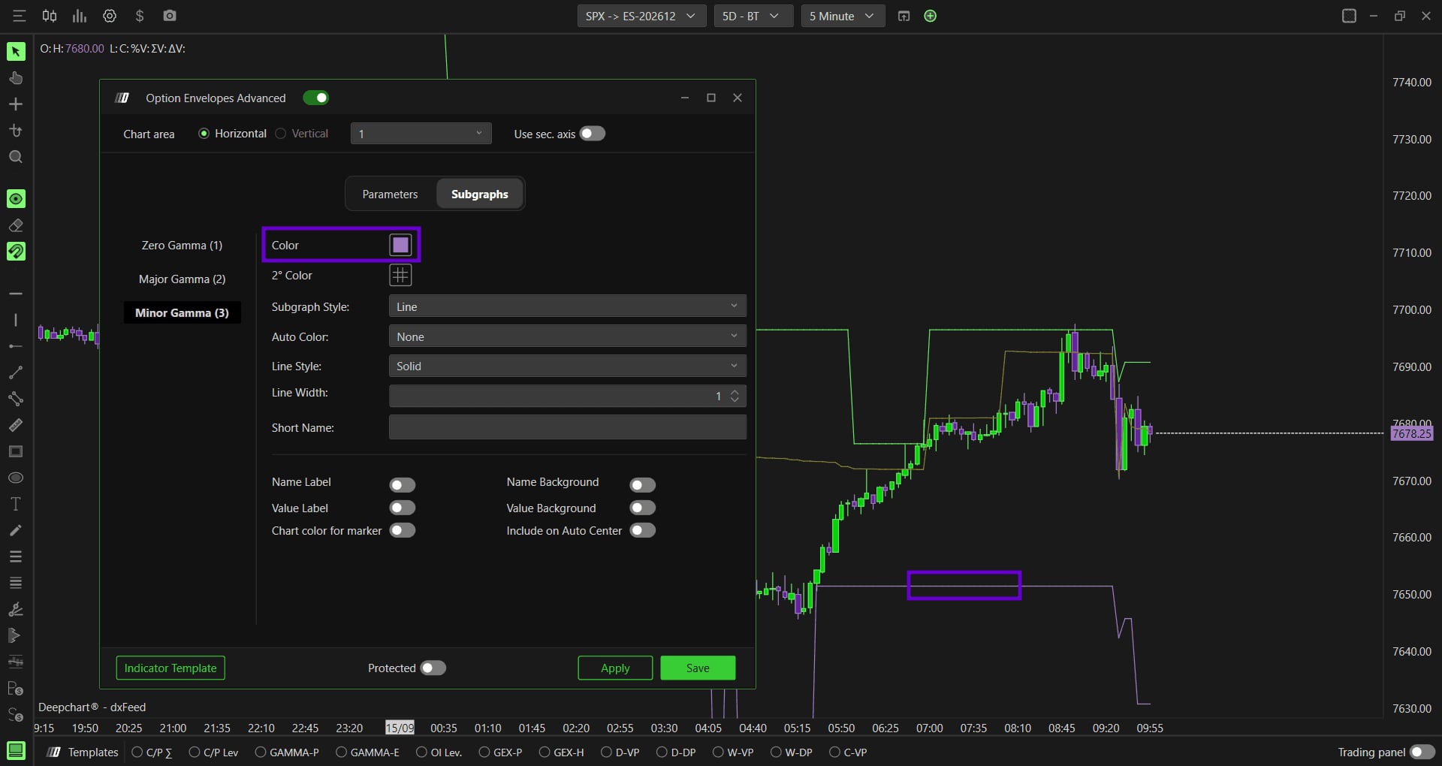Take a chart screenshot with camera icon
The height and width of the screenshot is (766, 1442).
(x=170, y=16)
